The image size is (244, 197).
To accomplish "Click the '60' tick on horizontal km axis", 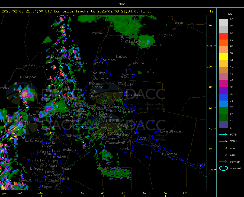I will pos(123,193).
